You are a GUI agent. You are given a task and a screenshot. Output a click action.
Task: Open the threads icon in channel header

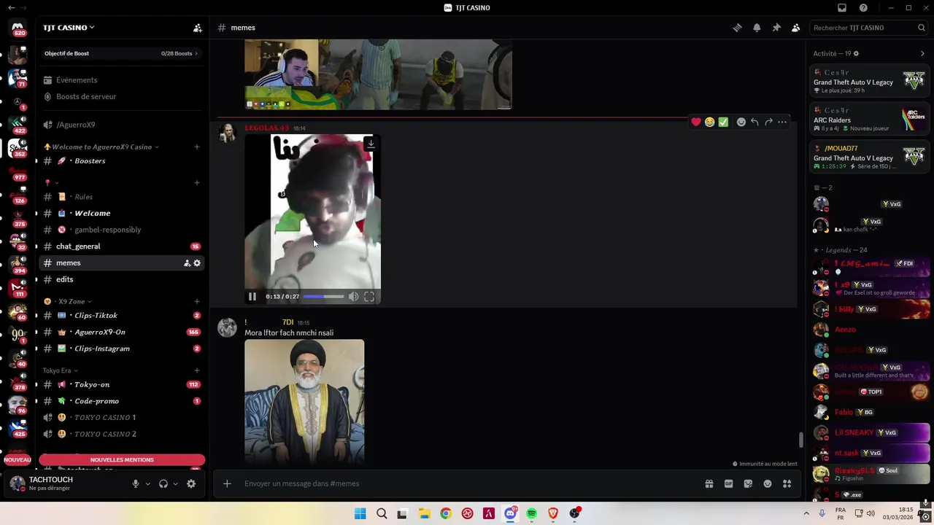(737, 28)
